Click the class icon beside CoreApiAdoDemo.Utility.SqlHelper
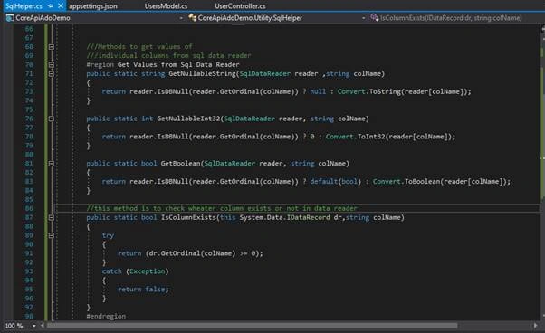 coord(192,17)
